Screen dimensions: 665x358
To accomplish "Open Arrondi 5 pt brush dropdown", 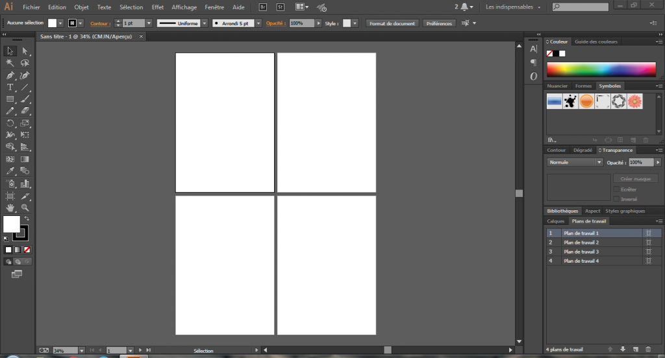I will [258, 23].
